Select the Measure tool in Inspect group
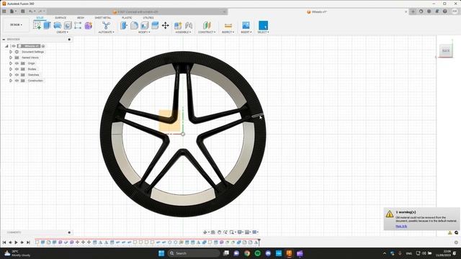 pos(228,26)
